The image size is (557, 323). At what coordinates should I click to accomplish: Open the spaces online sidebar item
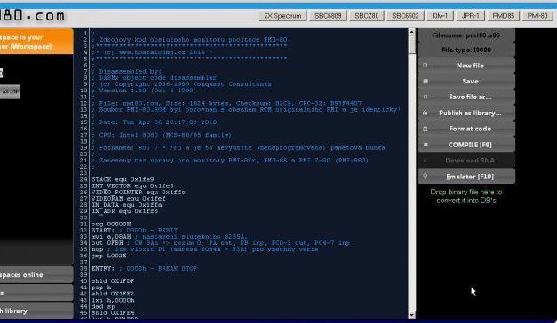point(36,275)
